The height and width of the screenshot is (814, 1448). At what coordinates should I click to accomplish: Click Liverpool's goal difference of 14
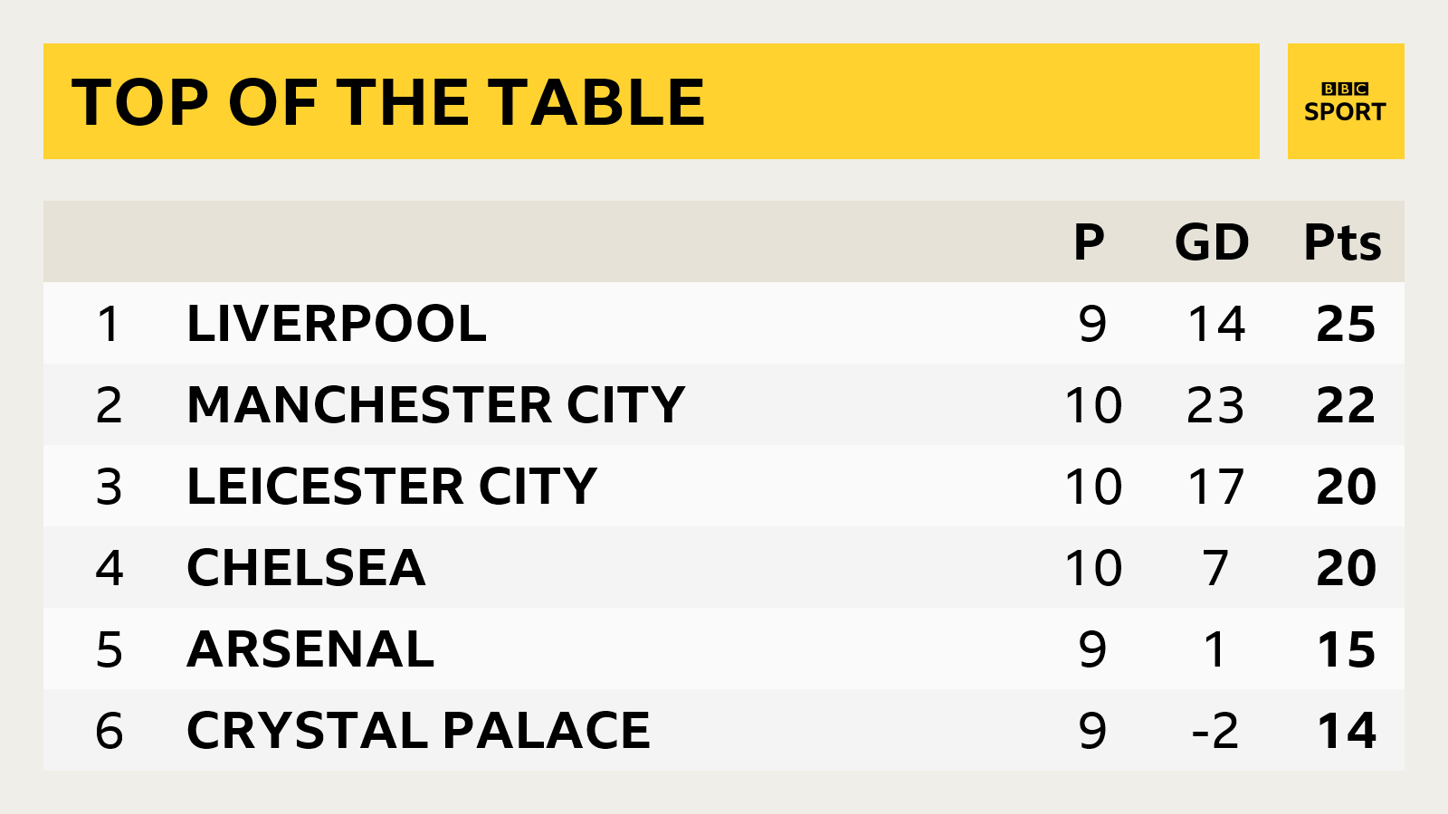pyautogui.click(x=1215, y=324)
